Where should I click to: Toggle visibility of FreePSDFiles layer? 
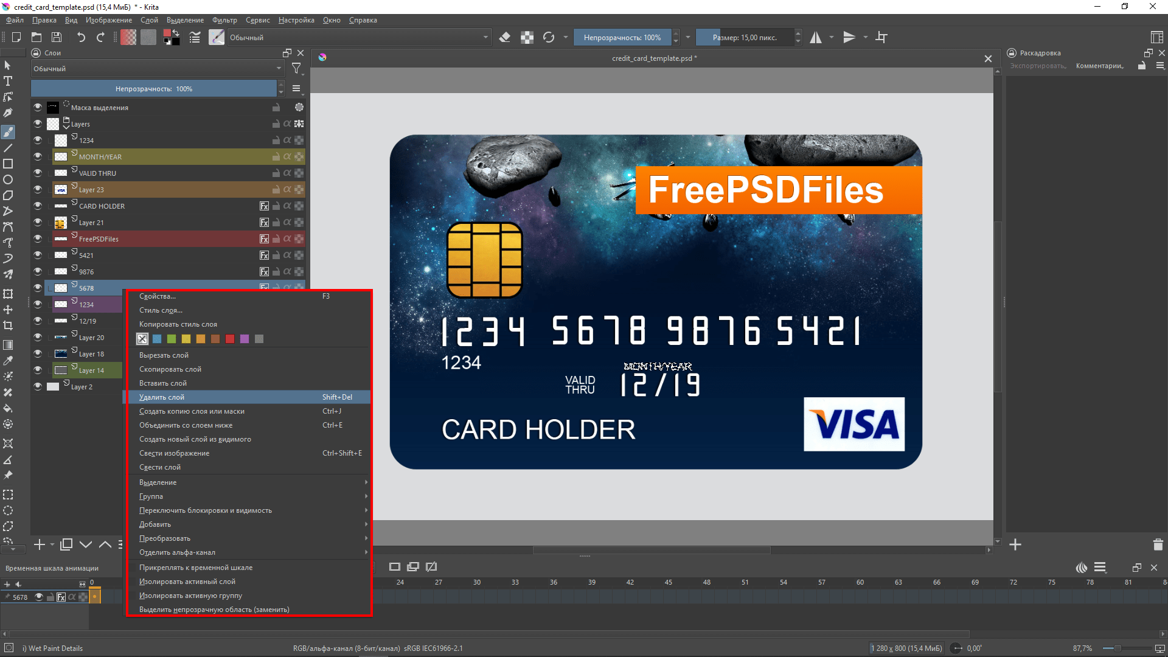coord(37,238)
